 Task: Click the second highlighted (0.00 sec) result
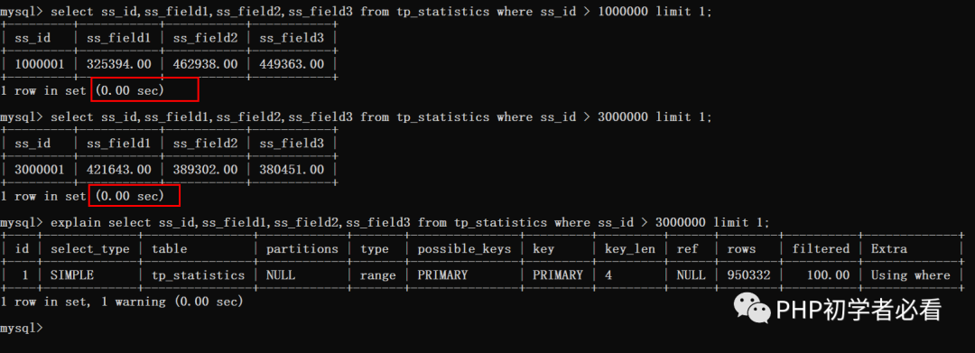point(135,196)
